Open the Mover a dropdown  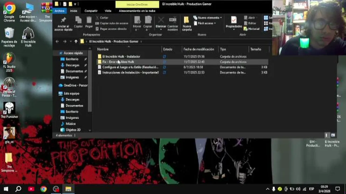(x=137, y=23)
